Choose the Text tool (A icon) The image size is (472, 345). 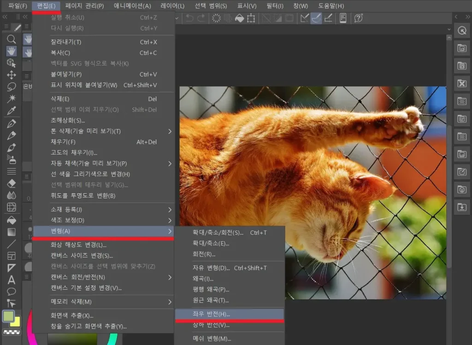12,280
